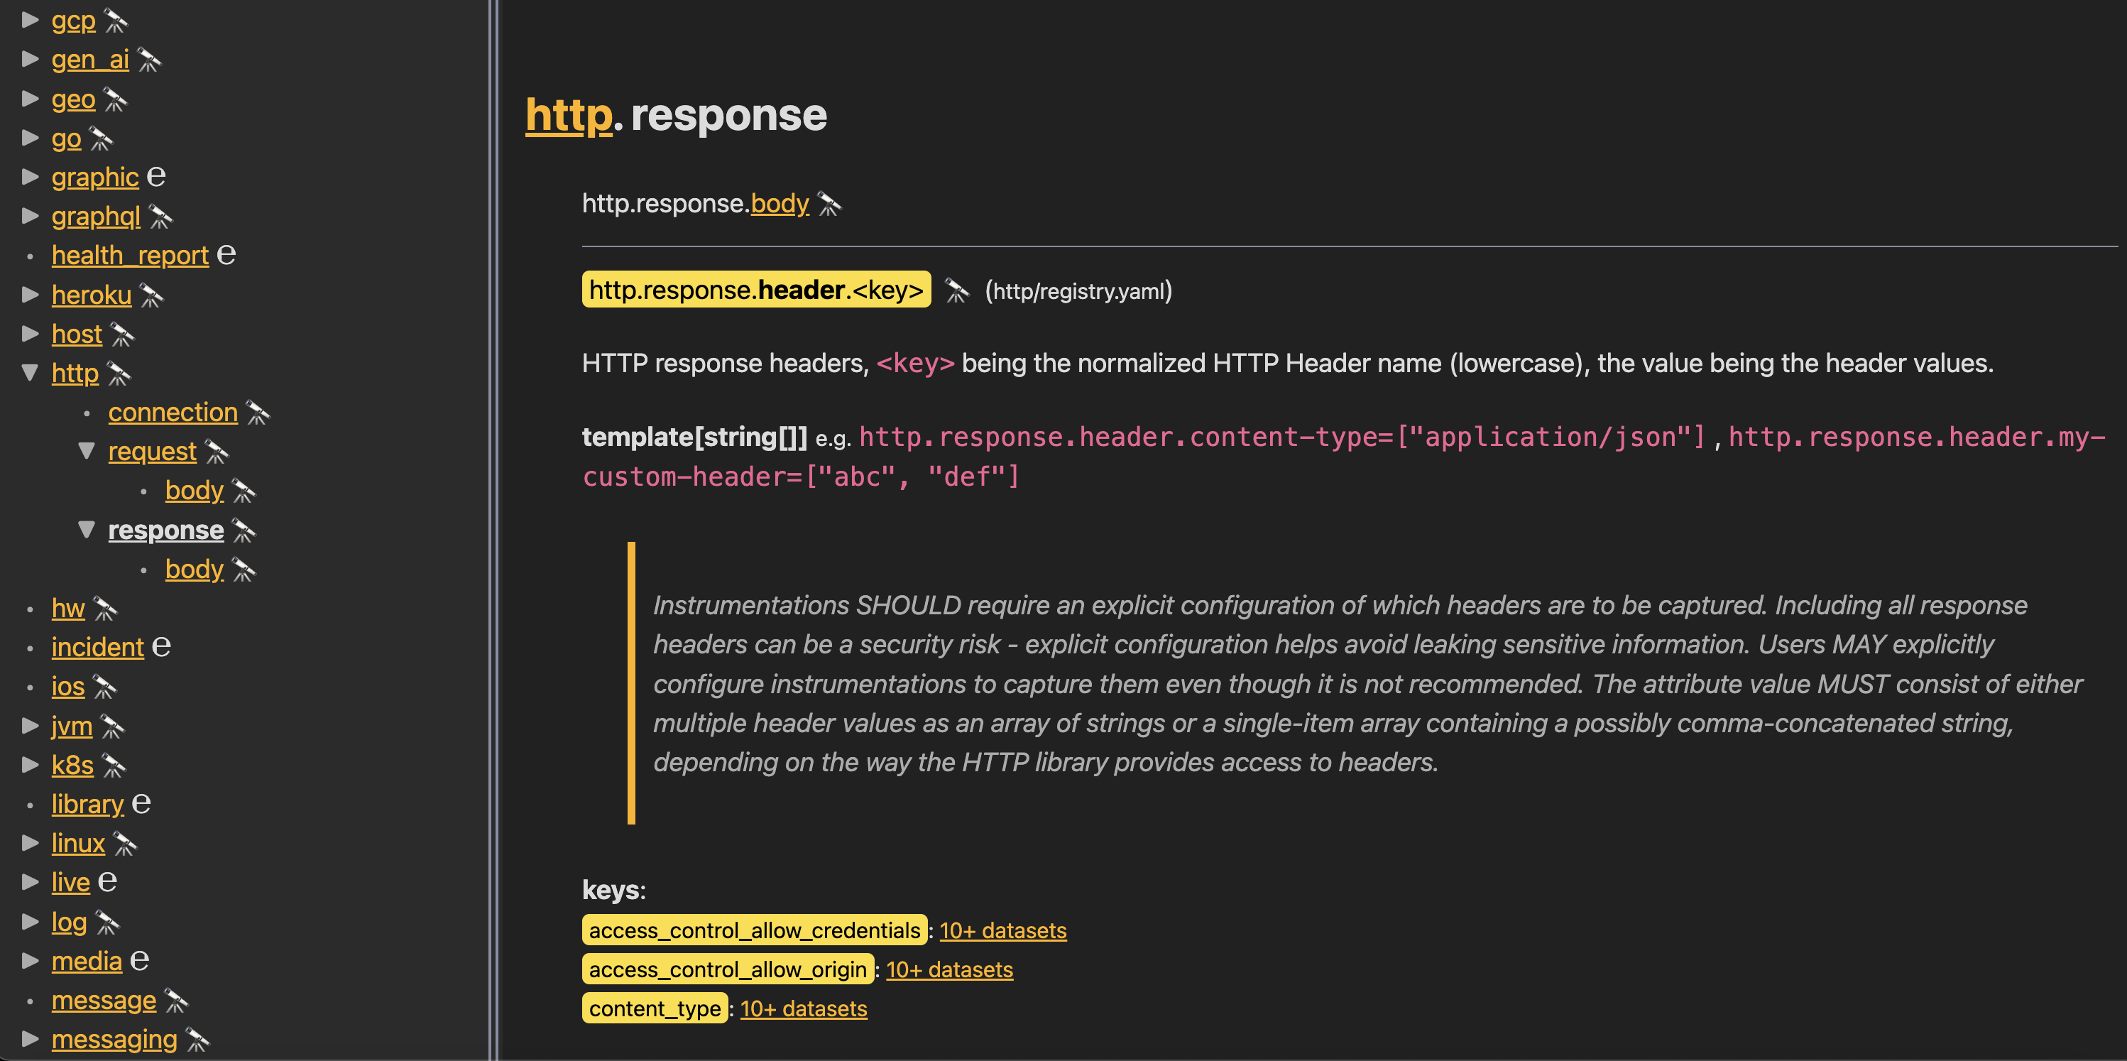Image resolution: width=2127 pixels, height=1061 pixels.
Task: Click the telescope icon next to messaging
Action: point(197,1040)
